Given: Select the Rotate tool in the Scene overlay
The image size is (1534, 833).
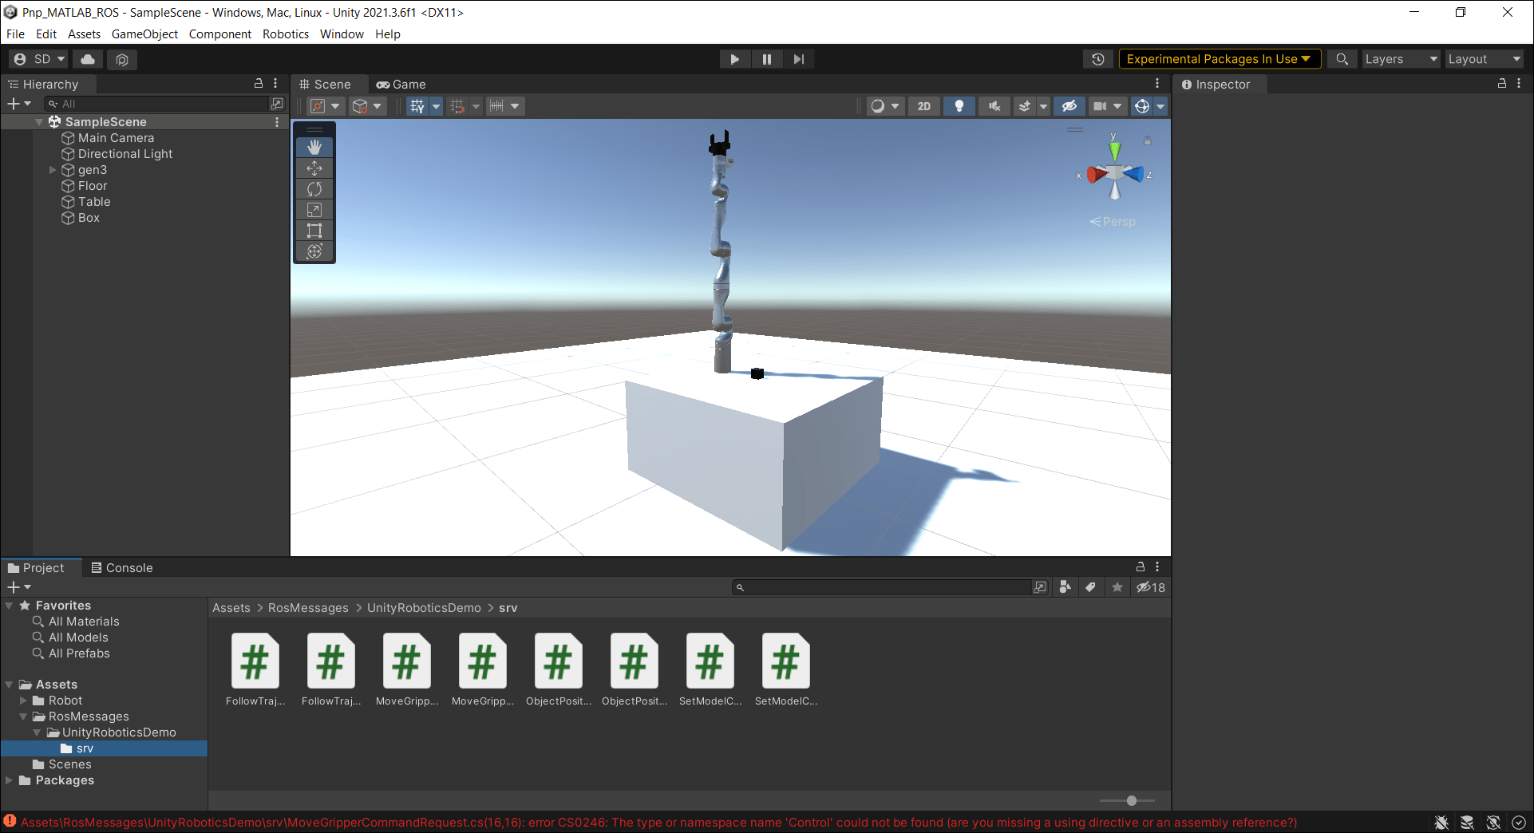Looking at the screenshot, I should 314,188.
